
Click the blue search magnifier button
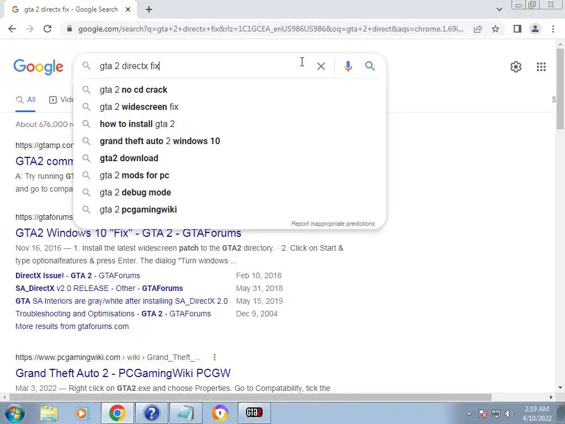(370, 66)
